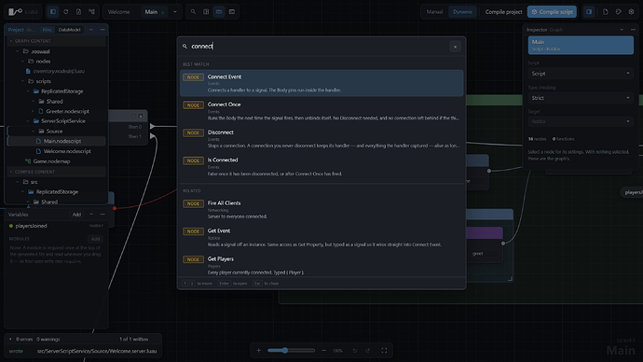Click Add button beside MODULES

(95, 239)
